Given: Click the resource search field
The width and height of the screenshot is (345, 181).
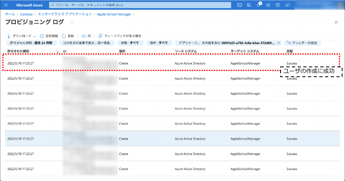Looking at the screenshot, I should point(140,5).
